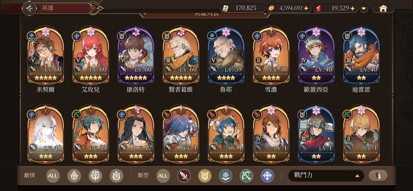Add gold coins with plus icon
The image size is (413, 191).
pyautogui.click(x=306, y=8)
